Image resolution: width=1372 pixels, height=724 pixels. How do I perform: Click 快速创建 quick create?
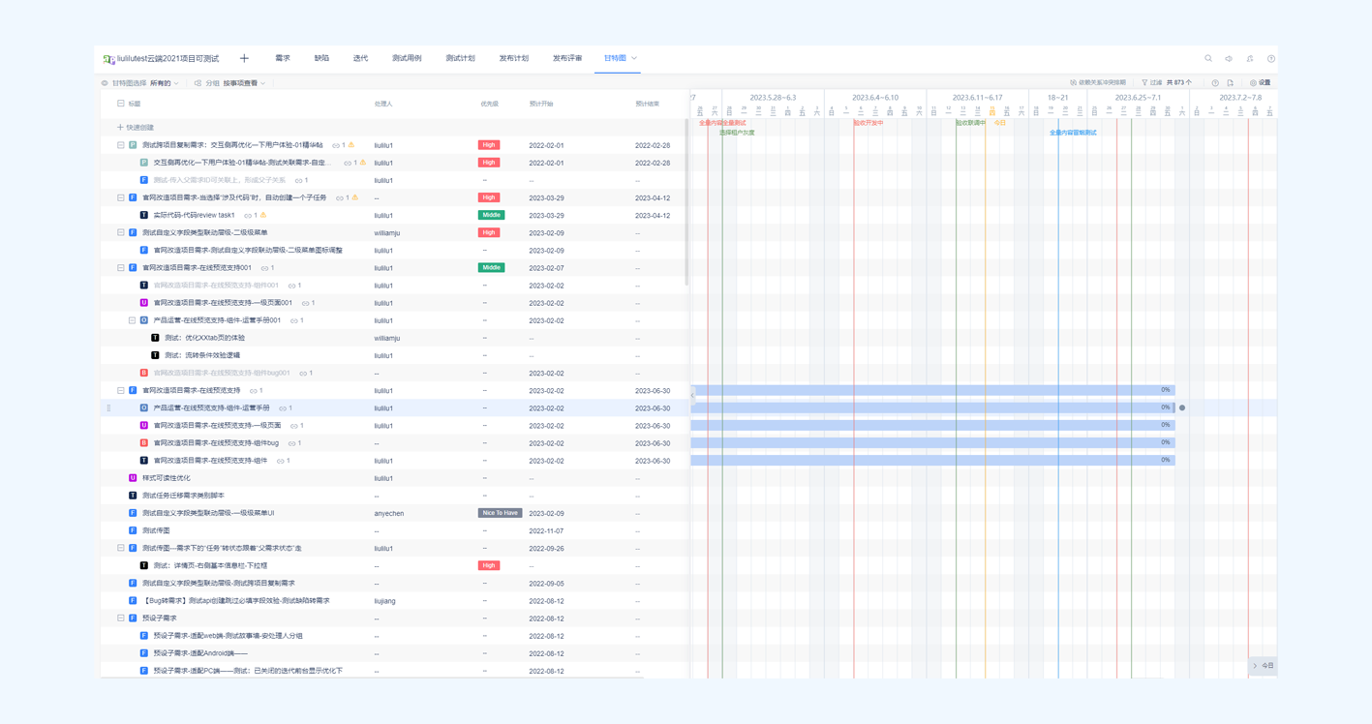pos(136,128)
